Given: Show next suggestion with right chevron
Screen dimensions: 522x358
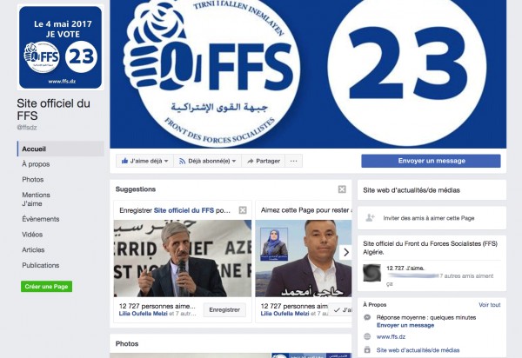Looking at the screenshot, I should tap(346, 252).
